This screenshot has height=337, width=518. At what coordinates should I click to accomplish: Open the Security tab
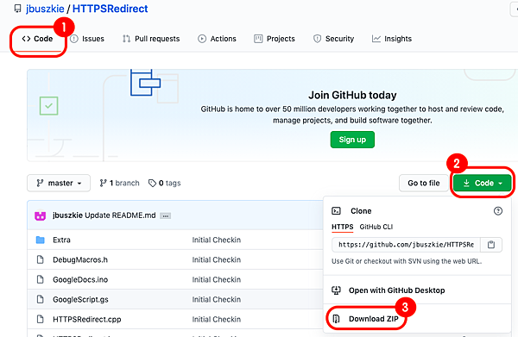333,39
